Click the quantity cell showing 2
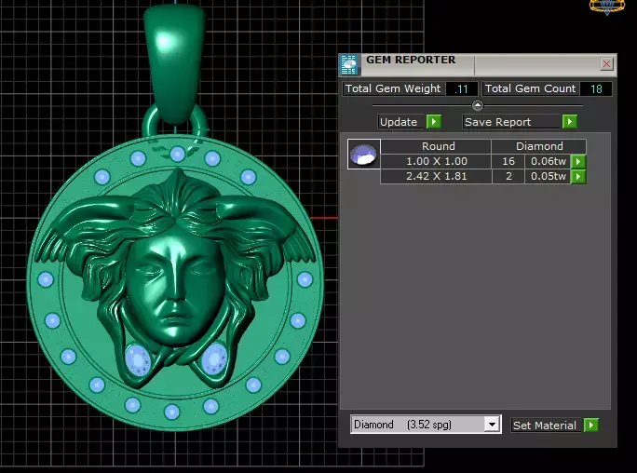Screen dimensions: 637x473 508,176
